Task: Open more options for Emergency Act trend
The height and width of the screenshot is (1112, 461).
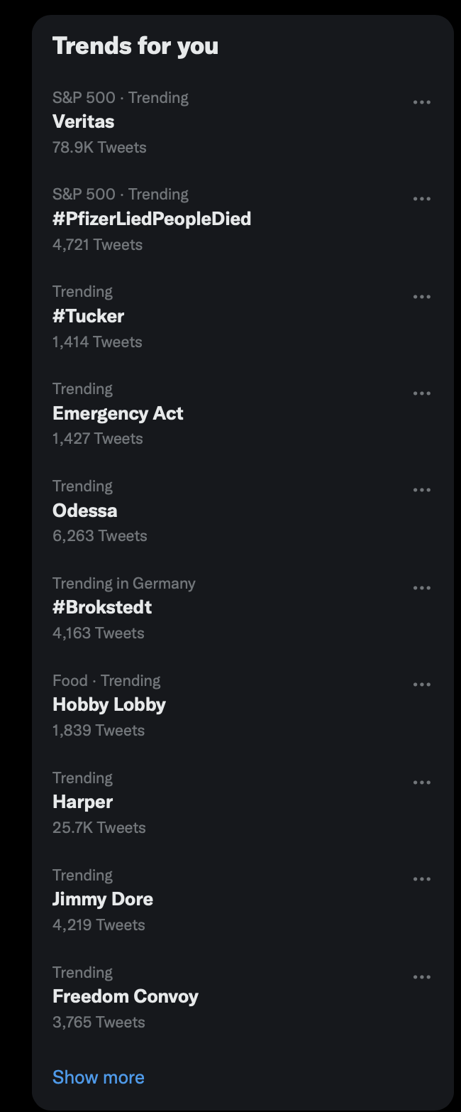Action: pyautogui.click(x=422, y=393)
